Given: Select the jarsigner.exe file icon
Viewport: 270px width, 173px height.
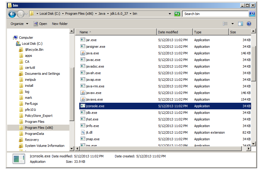Looking at the screenshot, I should coord(83,46).
